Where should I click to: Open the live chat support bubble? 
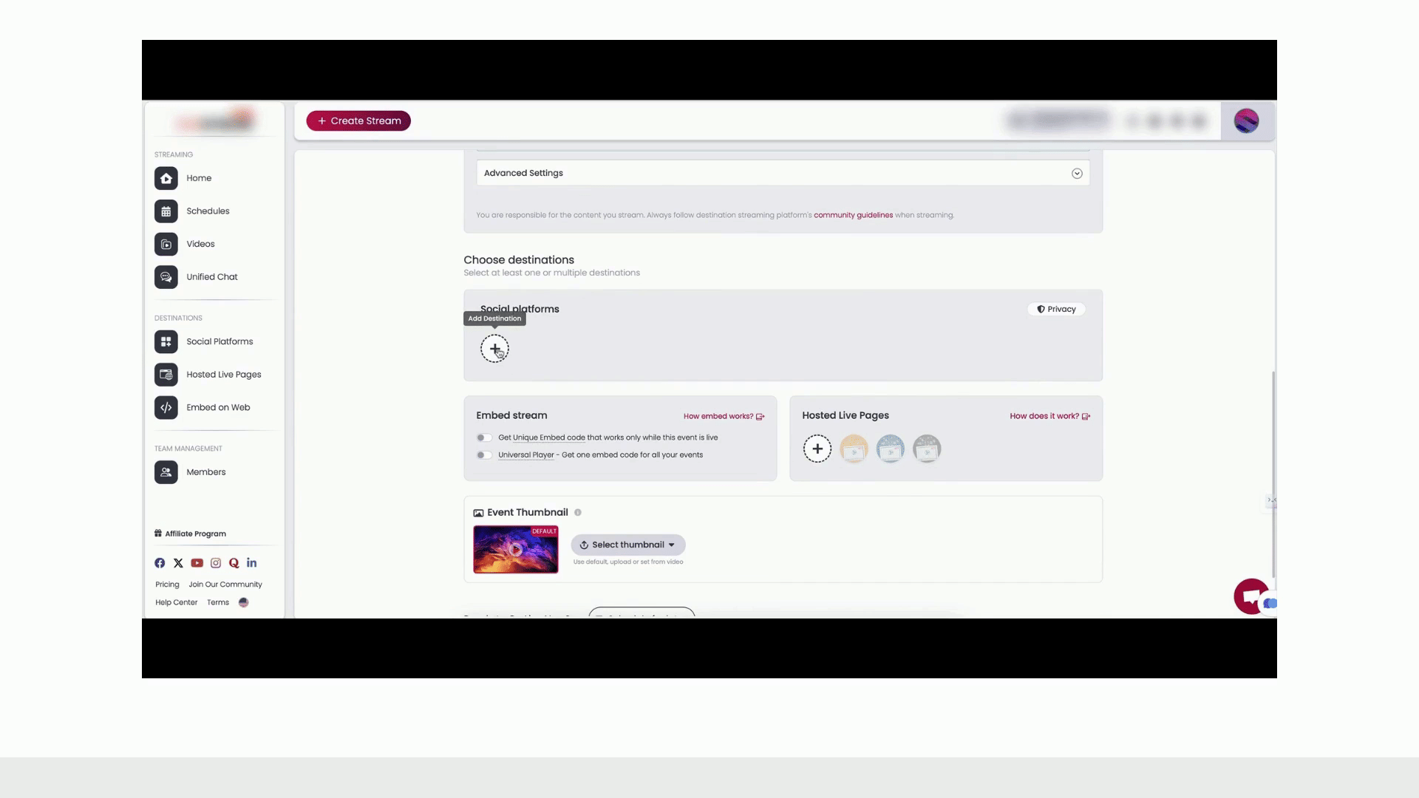[x=1250, y=596]
